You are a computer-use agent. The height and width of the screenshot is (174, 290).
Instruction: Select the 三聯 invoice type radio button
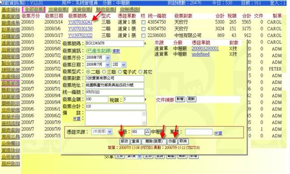(x=104, y=72)
